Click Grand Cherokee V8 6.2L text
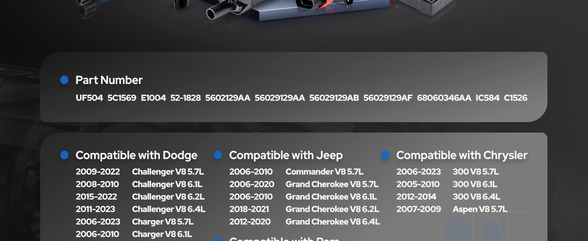The height and width of the screenshot is (241, 588). coord(332,209)
